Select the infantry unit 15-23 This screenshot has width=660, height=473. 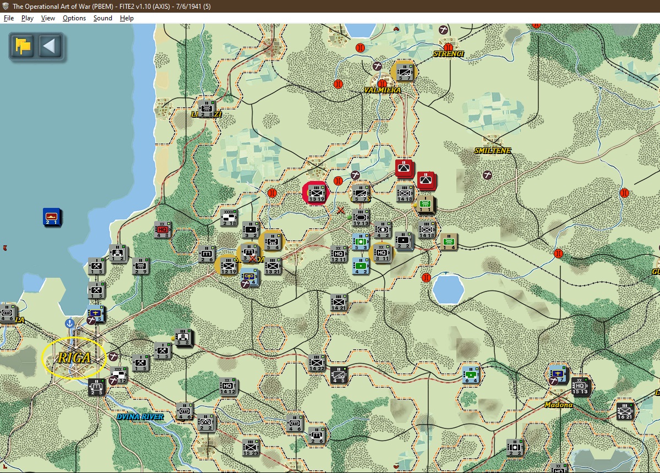250,447
